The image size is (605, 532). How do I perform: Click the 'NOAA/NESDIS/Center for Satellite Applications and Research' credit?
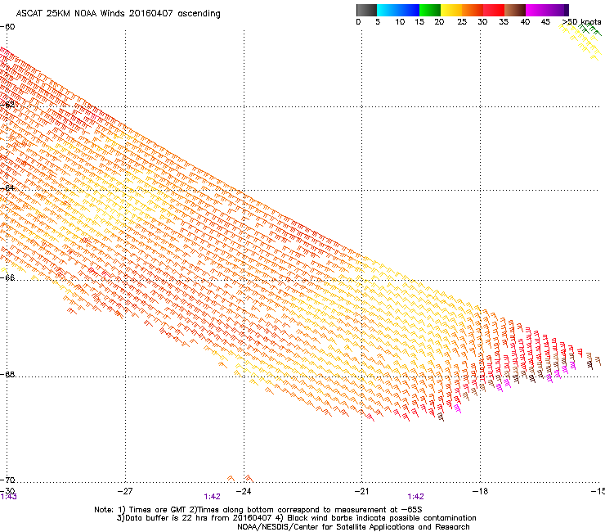(353, 527)
